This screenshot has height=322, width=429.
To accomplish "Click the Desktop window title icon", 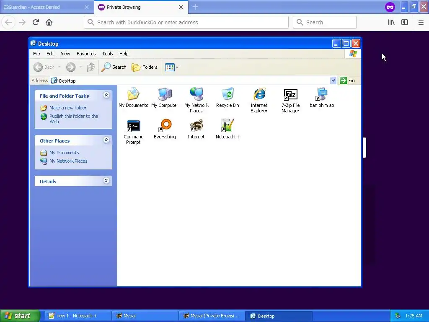I will coord(34,43).
